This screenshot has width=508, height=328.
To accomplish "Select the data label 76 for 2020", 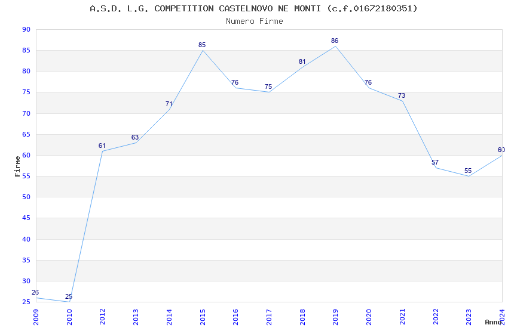I will click(368, 83).
